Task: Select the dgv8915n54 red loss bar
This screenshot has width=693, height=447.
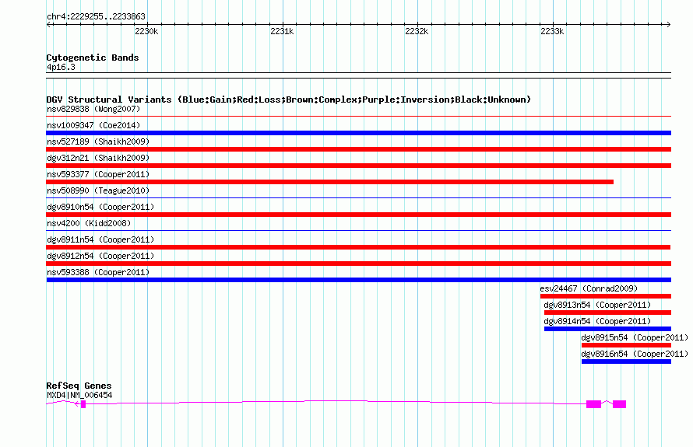Action: coord(626,345)
